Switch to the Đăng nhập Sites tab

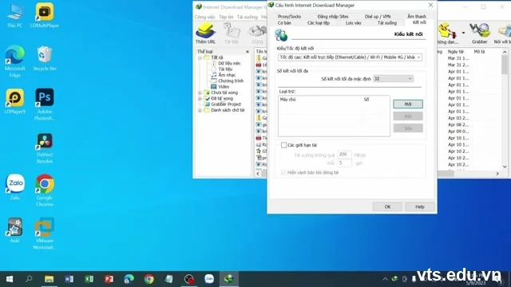(x=333, y=16)
